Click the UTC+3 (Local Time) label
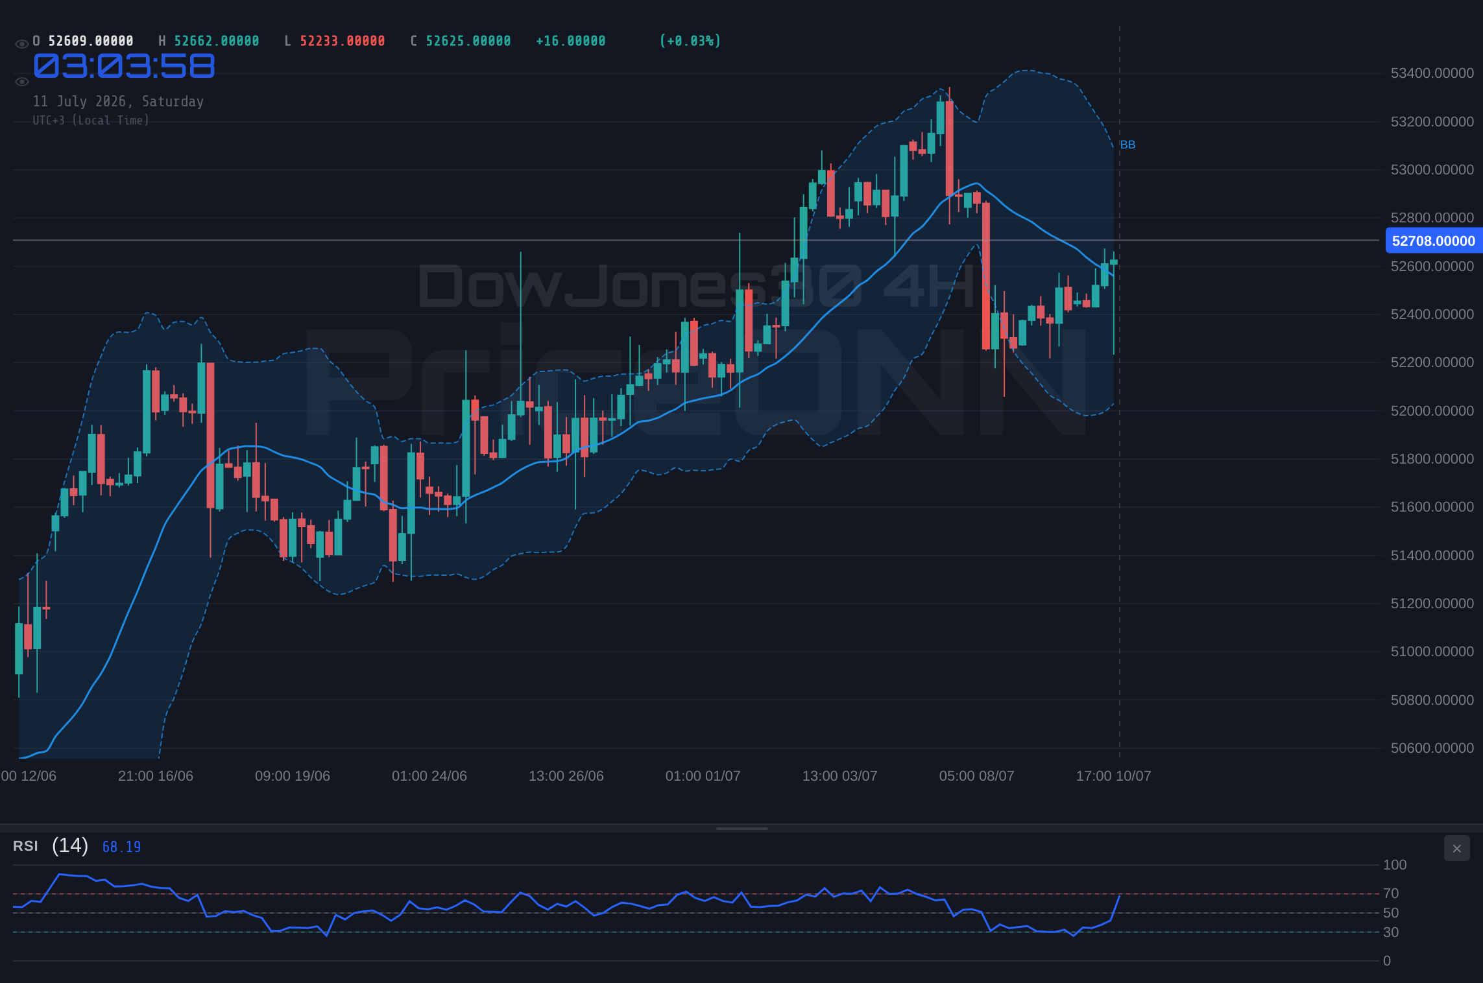 pos(91,120)
